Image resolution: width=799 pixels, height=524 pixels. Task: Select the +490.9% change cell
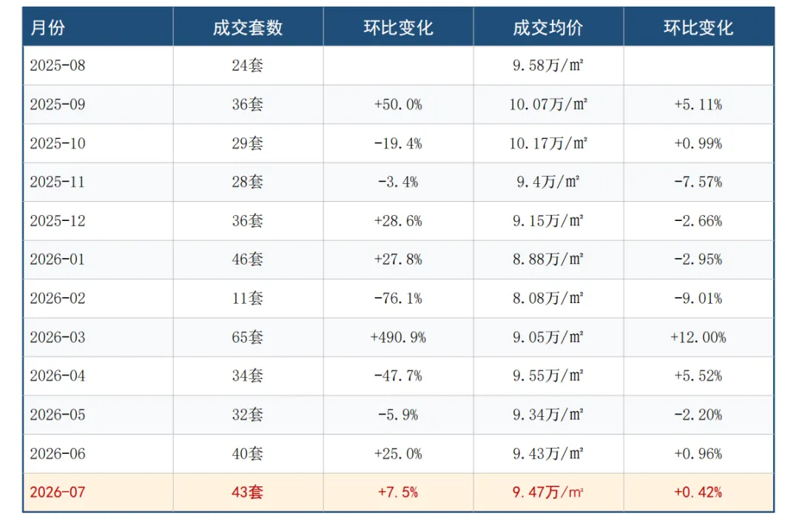tap(398, 337)
